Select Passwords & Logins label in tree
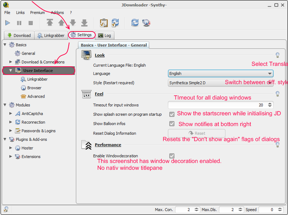288x215 pixels. pos(39,131)
